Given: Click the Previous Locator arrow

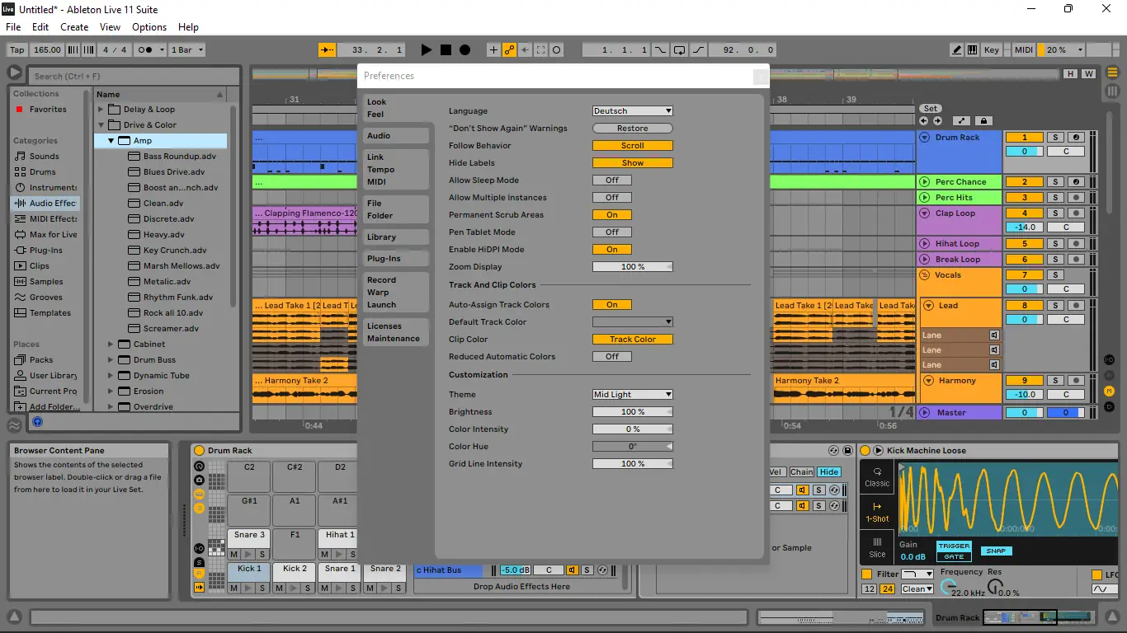Looking at the screenshot, I should pyautogui.click(x=923, y=121).
